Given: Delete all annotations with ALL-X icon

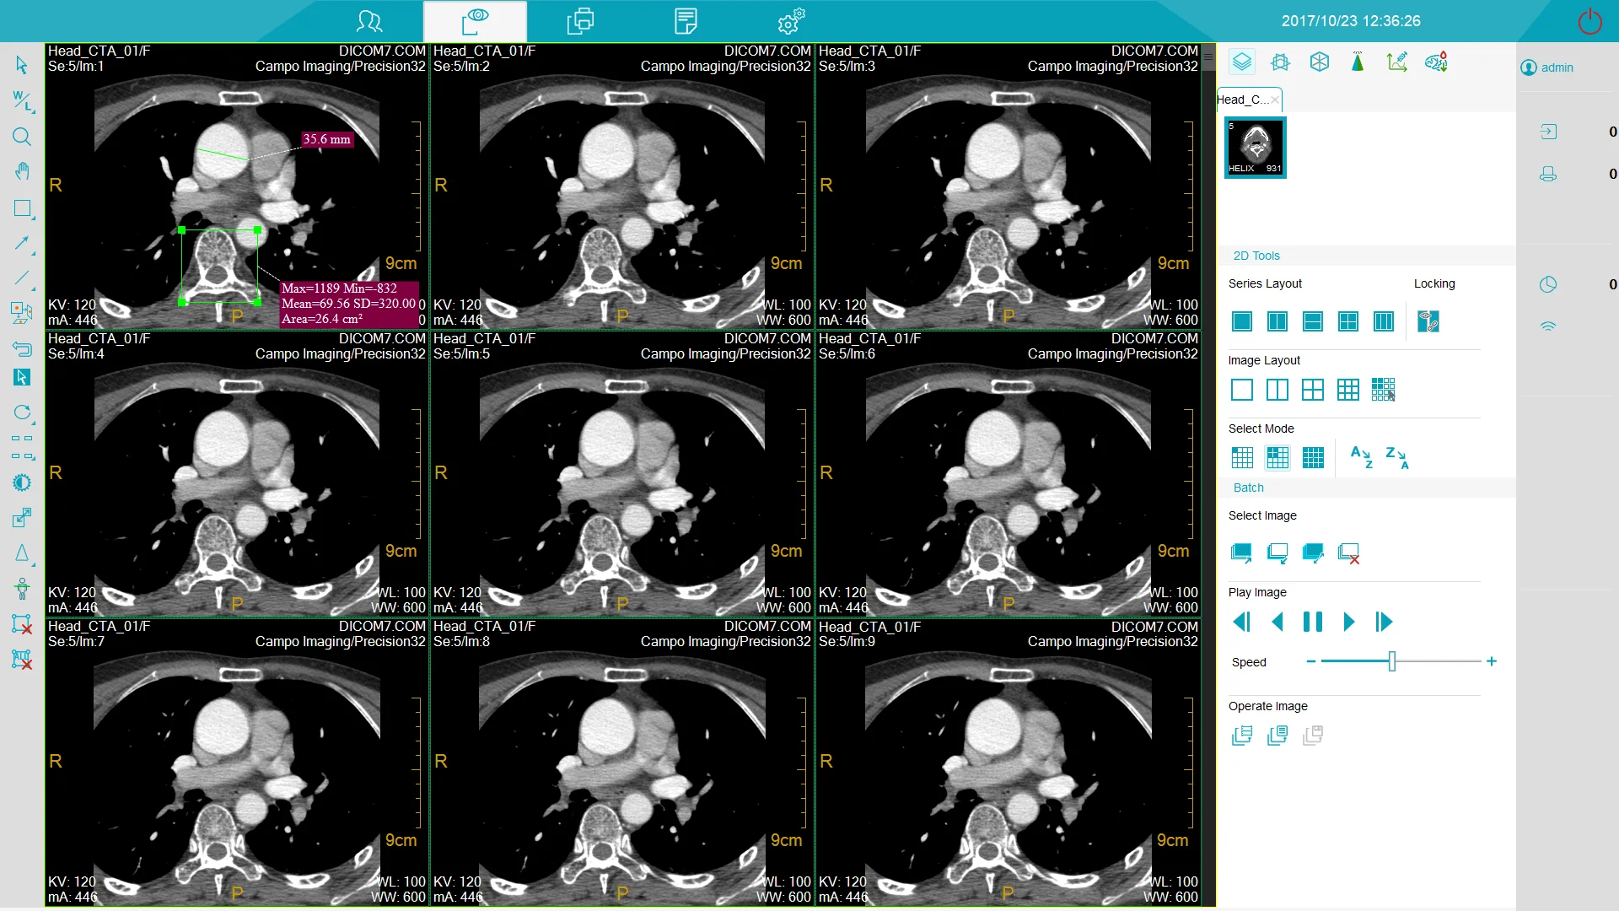Looking at the screenshot, I should [22, 660].
